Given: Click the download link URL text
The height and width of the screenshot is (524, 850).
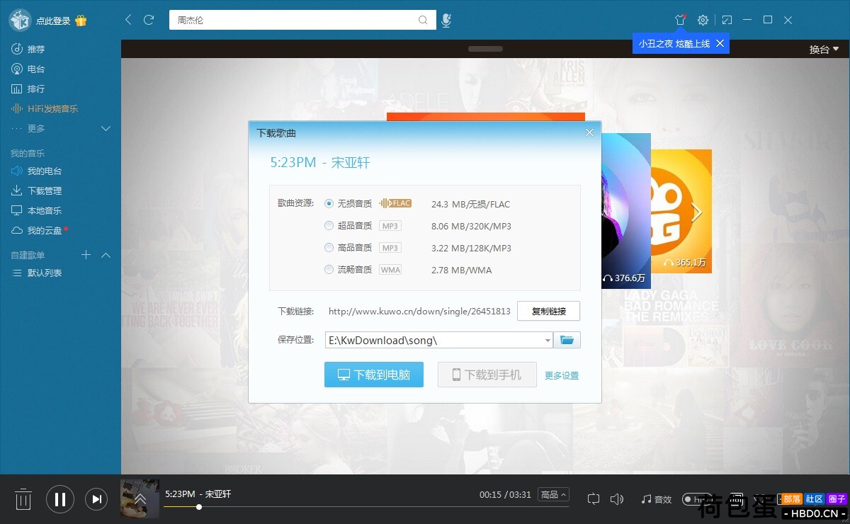Looking at the screenshot, I should [419, 311].
